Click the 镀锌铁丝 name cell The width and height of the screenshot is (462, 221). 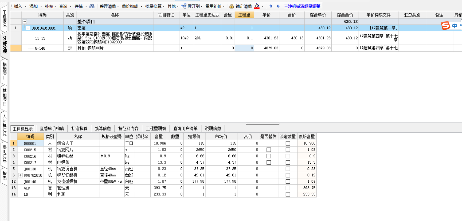tap(78, 156)
